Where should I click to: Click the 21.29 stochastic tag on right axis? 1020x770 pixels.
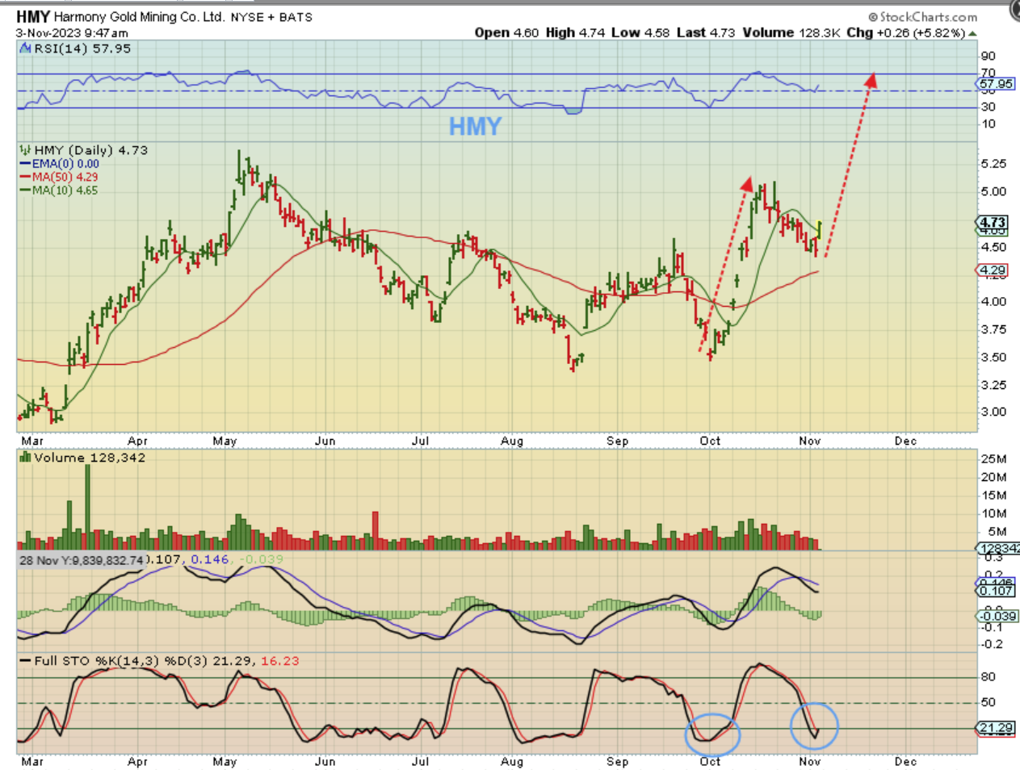point(996,728)
